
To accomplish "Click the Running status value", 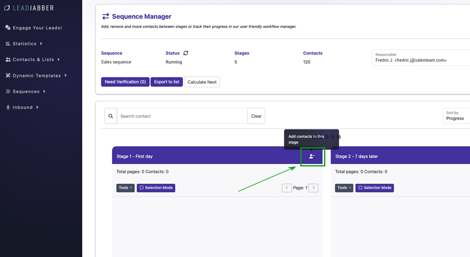I will [174, 62].
